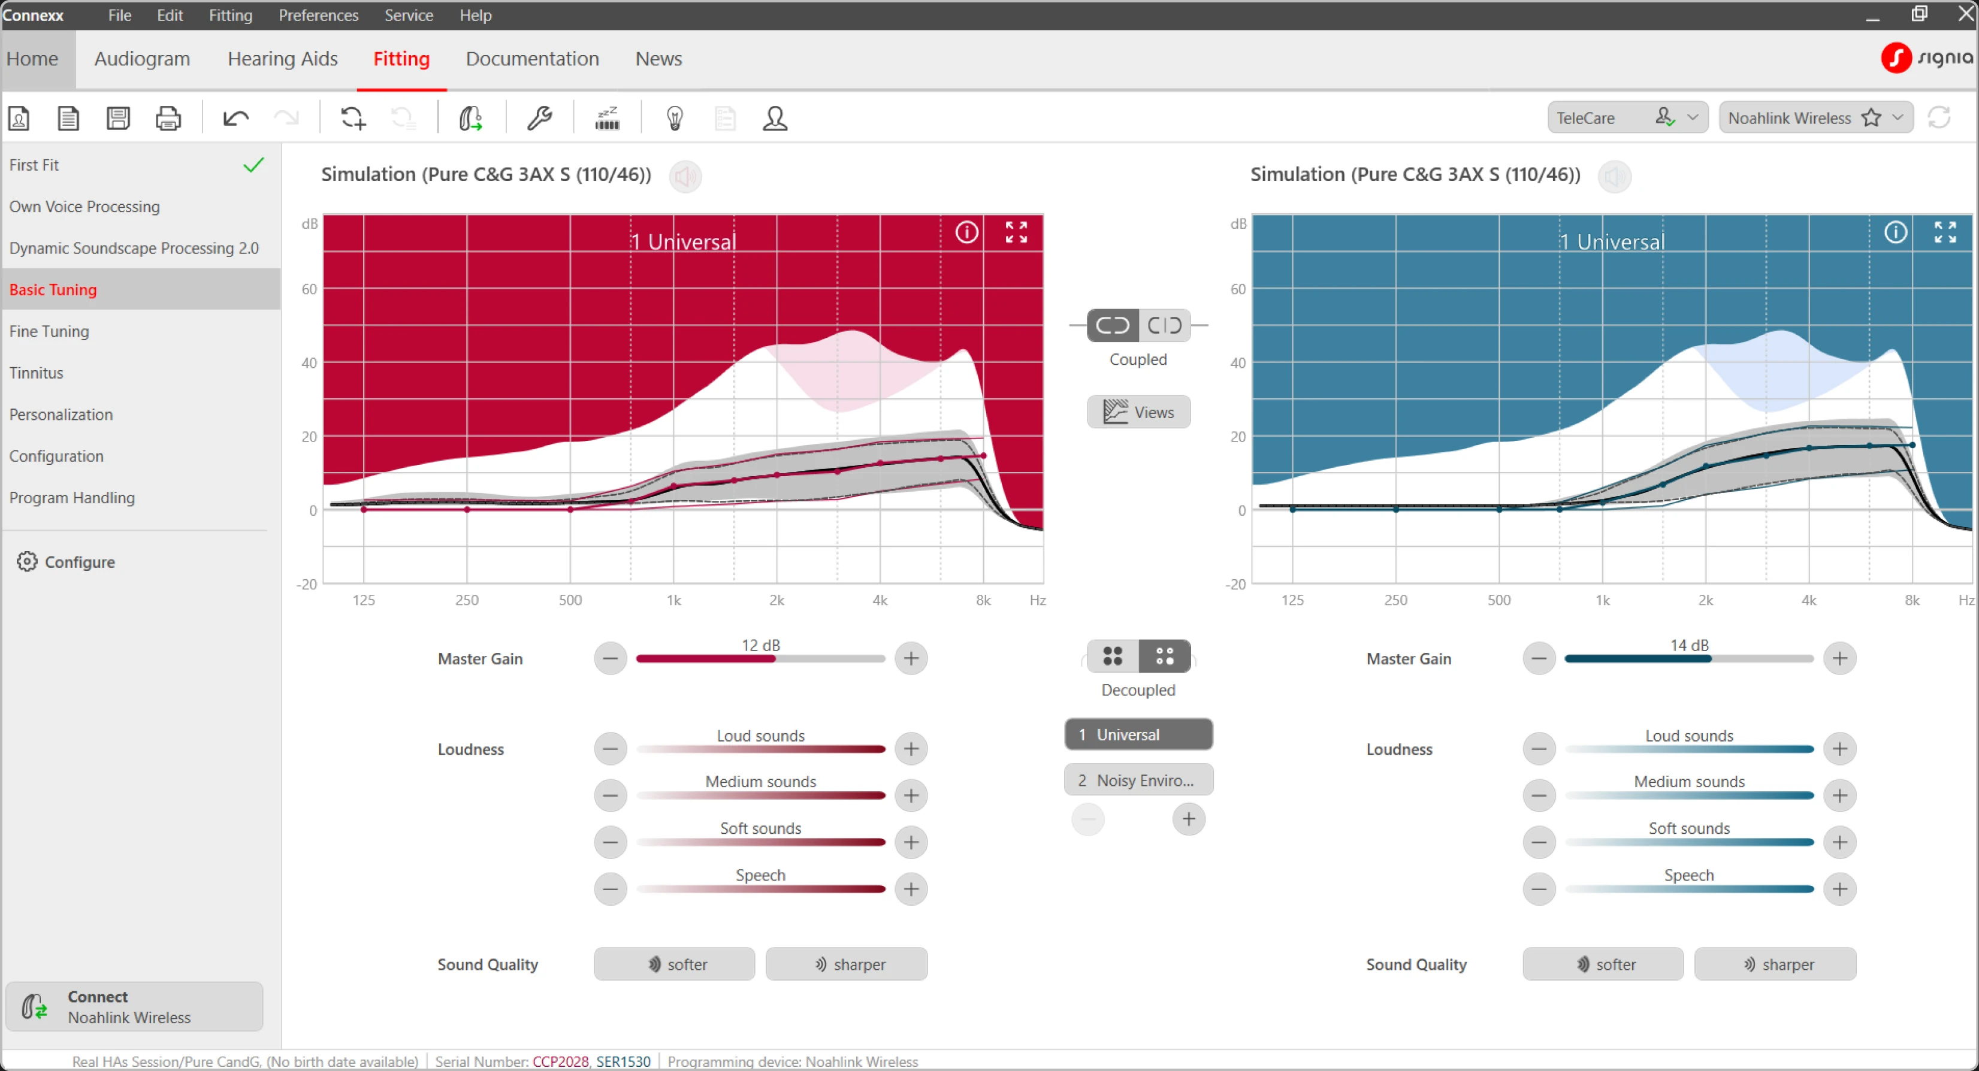Click the refresh-with-plus snapshot icon
This screenshot has height=1071, width=1979.
(353, 119)
